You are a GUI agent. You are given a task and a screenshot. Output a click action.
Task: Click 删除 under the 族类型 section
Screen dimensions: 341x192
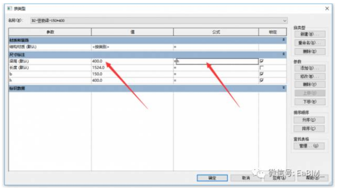309,52
